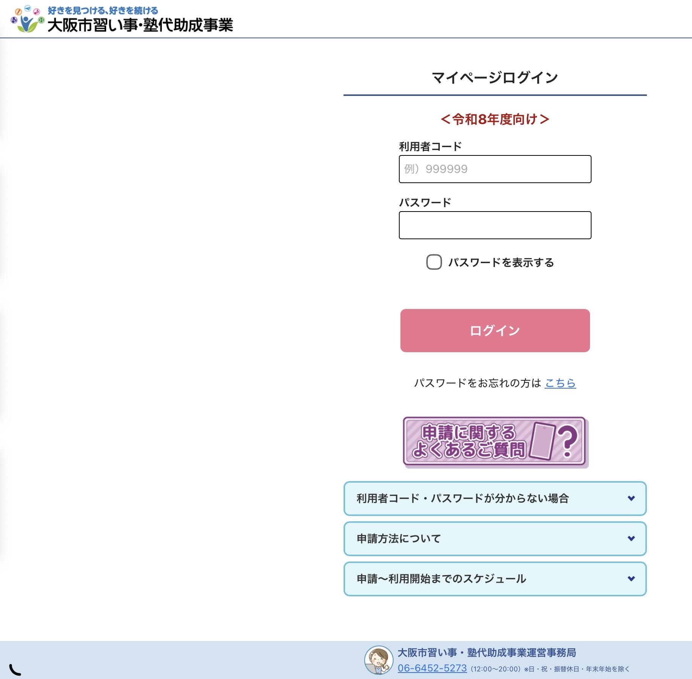This screenshot has width=692, height=679.
Task: Expand 利用者コード・パスワードが分からない場合 section
Action: pos(462,498)
